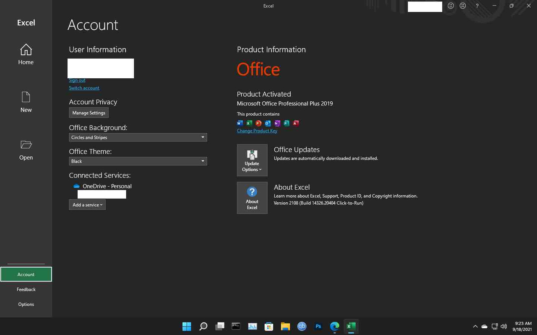Image resolution: width=537 pixels, height=335 pixels.
Task: Click 'Version 2108' build text
Action: point(318,203)
